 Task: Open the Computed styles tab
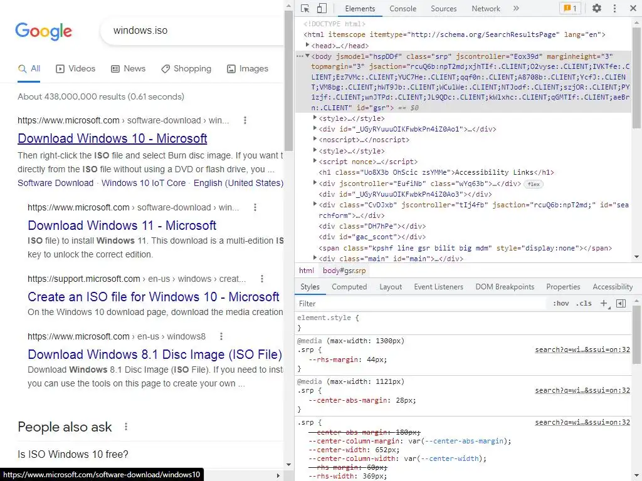(x=349, y=287)
